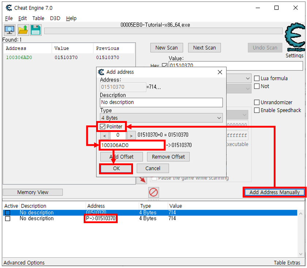Uncheck the Pointer checkbox

(x=103, y=127)
